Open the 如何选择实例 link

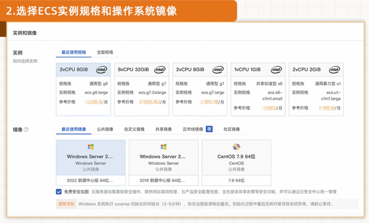(25, 61)
